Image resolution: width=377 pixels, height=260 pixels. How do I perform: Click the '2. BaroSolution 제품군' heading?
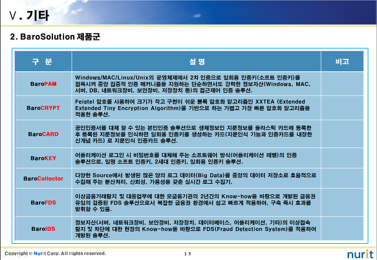pos(55,37)
